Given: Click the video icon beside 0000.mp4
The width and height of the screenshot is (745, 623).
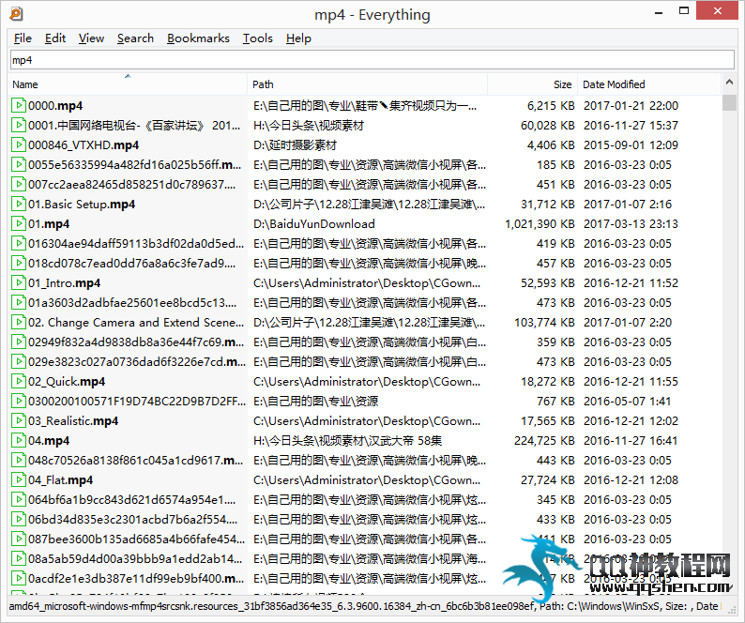Looking at the screenshot, I should click(x=18, y=105).
